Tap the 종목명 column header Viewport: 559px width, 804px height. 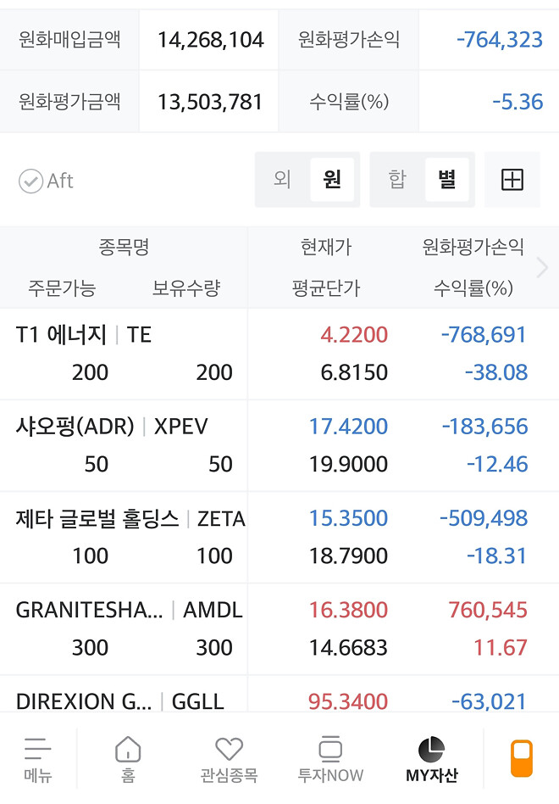pos(124,246)
